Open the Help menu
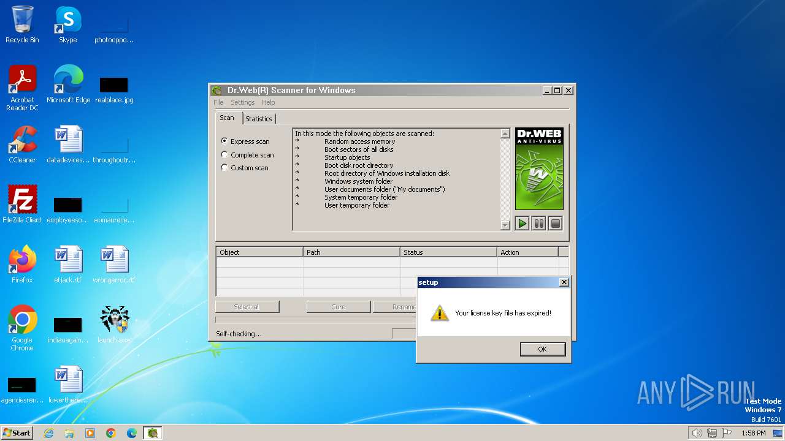Screen dimensions: 785x441 pos(269,102)
